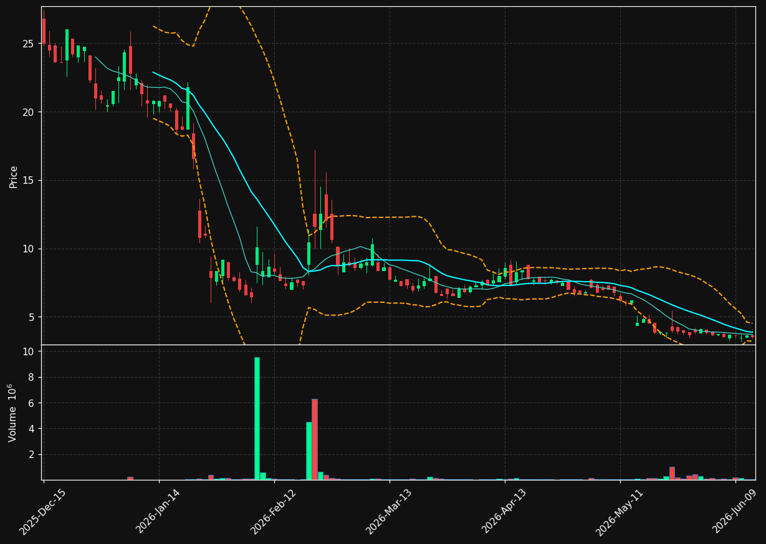Click the 2026-Jan-14 date label

pos(158,512)
